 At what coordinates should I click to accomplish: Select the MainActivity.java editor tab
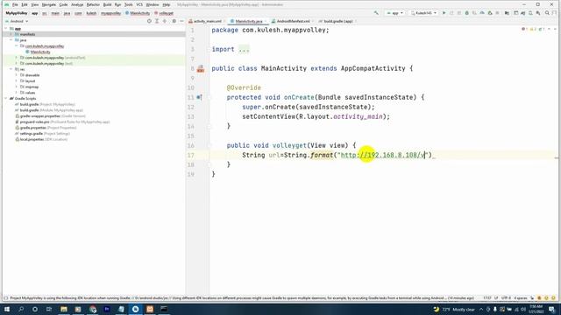pos(247,21)
